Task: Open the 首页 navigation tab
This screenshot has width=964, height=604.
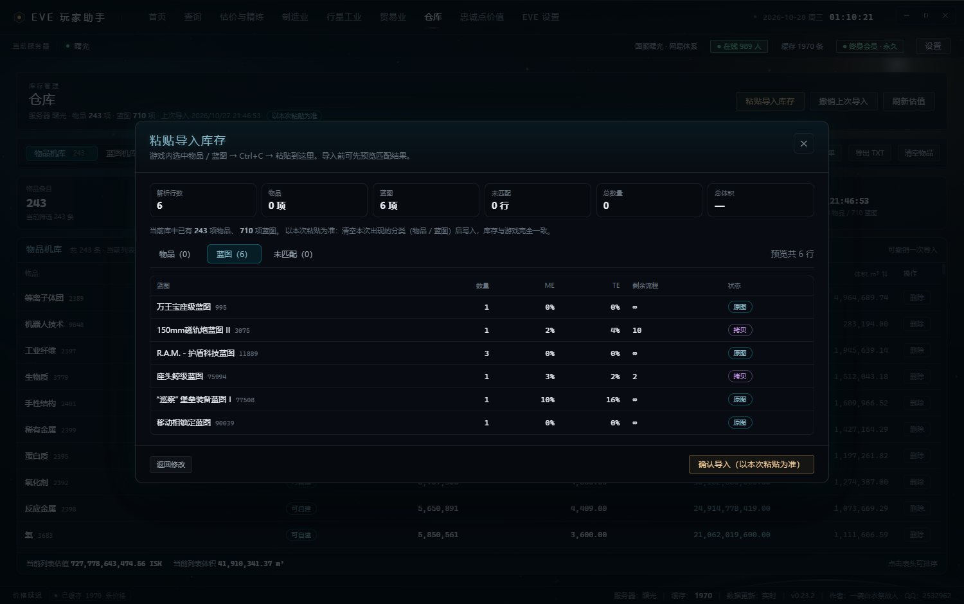Action: point(157,17)
